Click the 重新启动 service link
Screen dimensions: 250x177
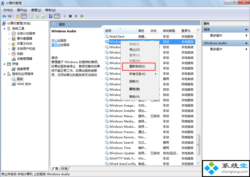[x=56, y=45]
